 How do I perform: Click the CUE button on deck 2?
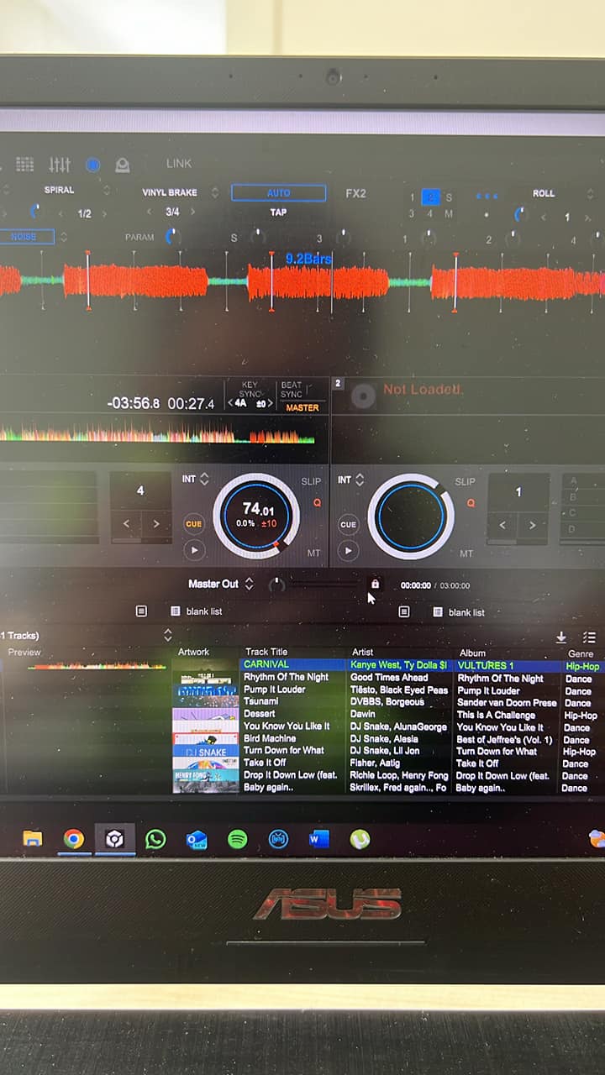(x=348, y=524)
